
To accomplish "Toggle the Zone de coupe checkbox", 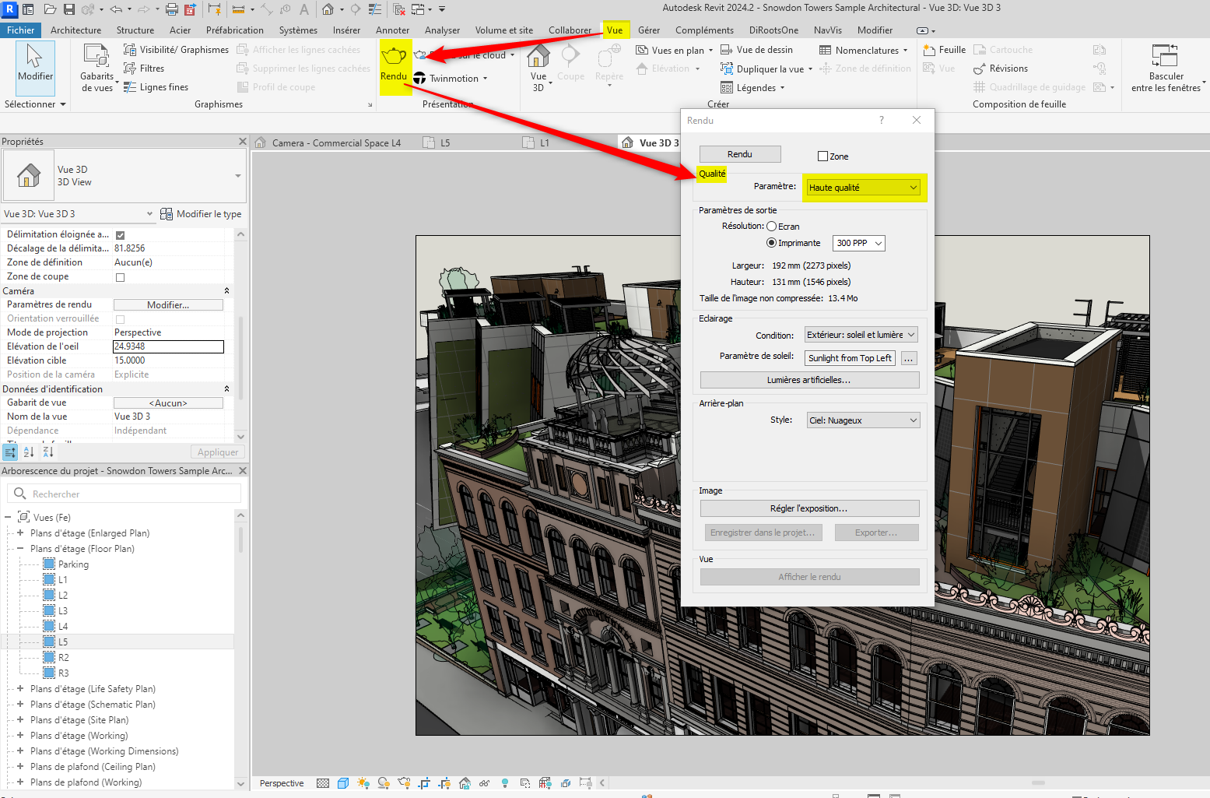I will pyautogui.click(x=120, y=277).
